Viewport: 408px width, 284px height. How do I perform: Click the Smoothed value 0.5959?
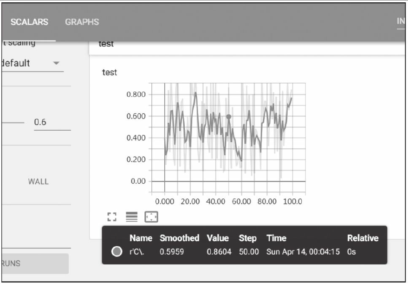[172, 251]
